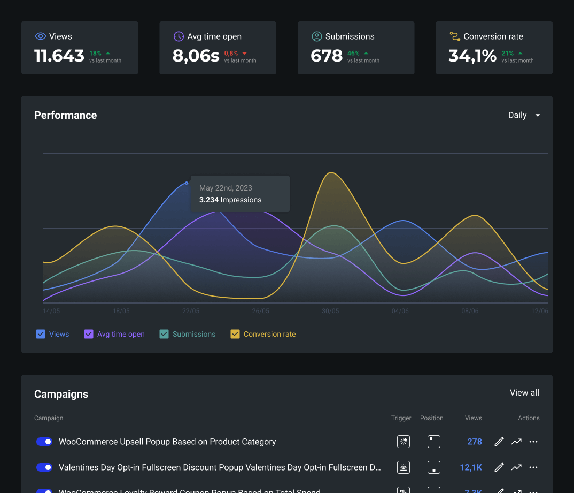Toggle the Submissions series checkbox

[164, 333]
